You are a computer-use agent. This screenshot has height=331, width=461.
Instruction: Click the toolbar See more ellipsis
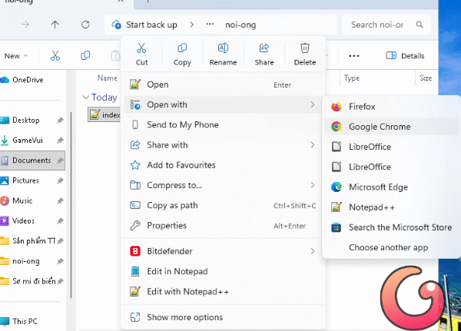(x=353, y=56)
